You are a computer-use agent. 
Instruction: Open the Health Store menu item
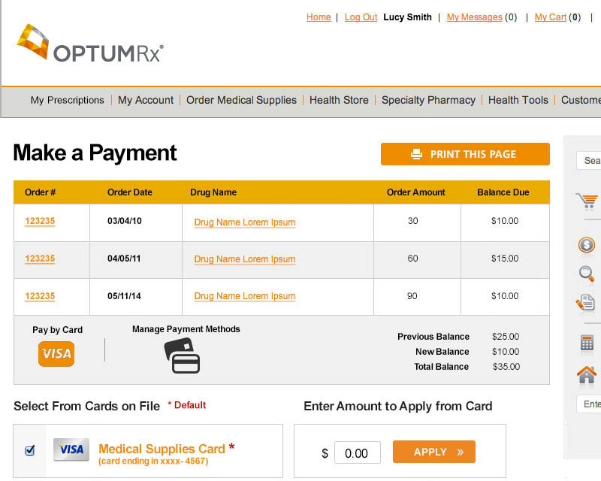pos(339,100)
